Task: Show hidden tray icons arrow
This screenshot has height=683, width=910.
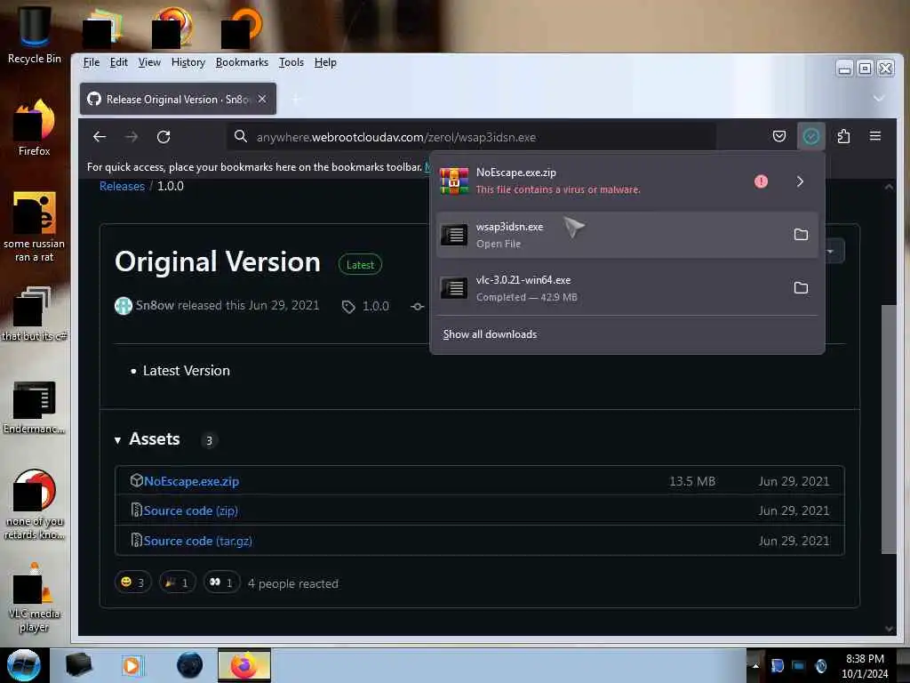Action: [x=755, y=665]
